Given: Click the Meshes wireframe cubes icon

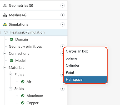Looking at the screenshot, I should (5, 15).
